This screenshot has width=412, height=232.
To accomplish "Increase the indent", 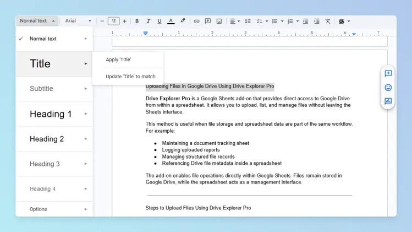I will click(x=317, y=21).
